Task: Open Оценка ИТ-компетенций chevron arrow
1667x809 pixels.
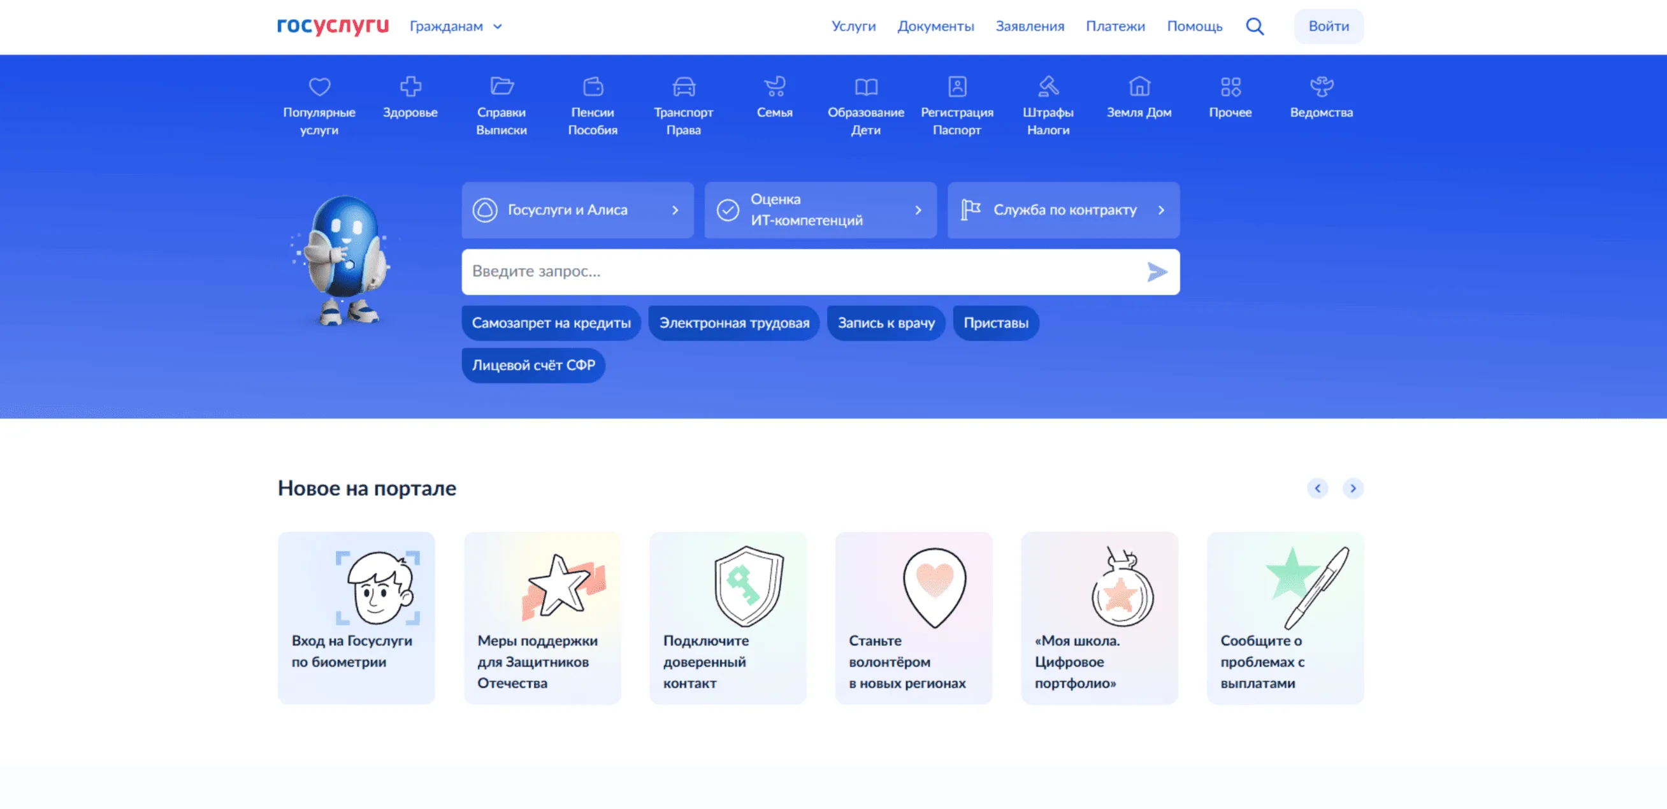Action: tap(918, 210)
